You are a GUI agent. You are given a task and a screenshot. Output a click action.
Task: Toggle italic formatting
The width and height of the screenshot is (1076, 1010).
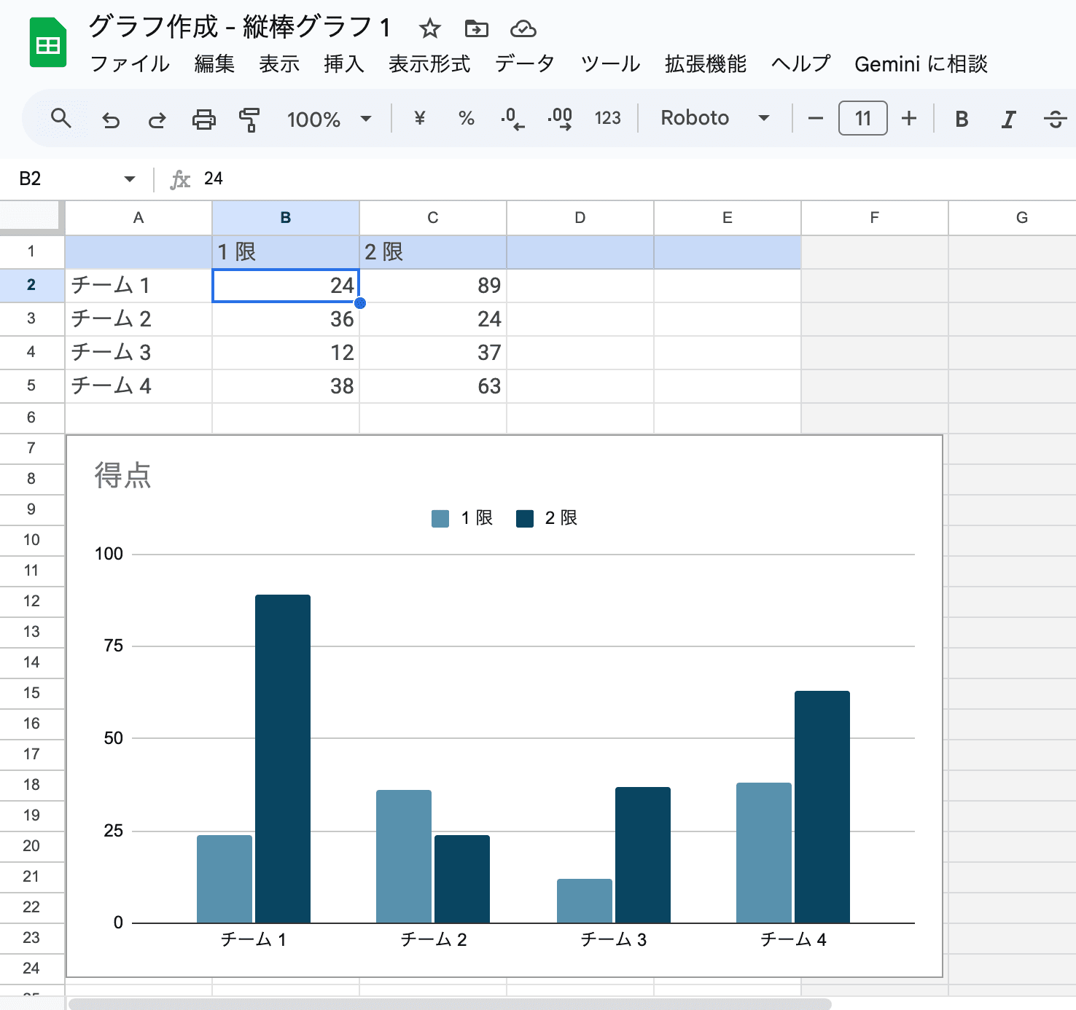click(x=1008, y=119)
